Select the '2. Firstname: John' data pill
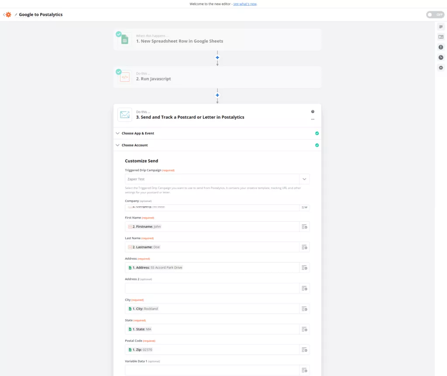The height and width of the screenshot is (376, 447). point(144,227)
